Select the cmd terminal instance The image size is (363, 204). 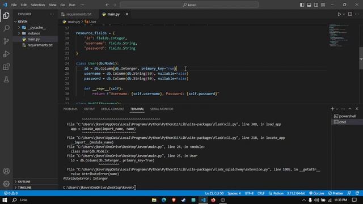(x=347, y=122)
